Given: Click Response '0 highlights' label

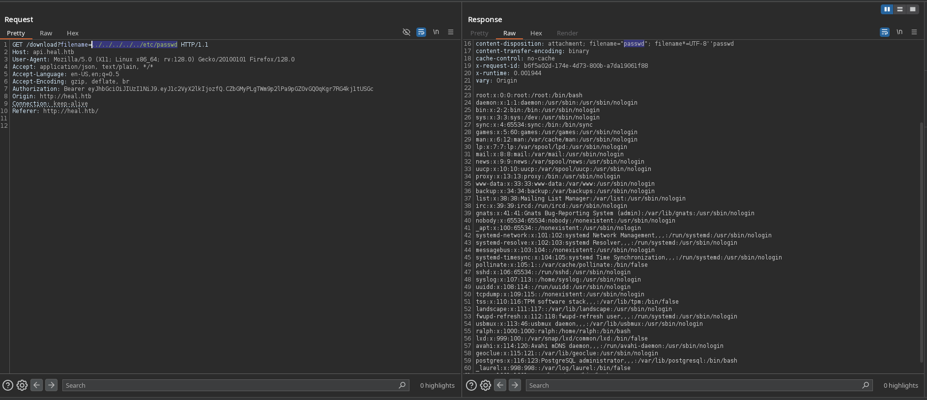Looking at the screenshot, I should coord(901,385).
